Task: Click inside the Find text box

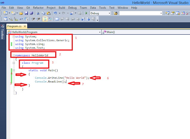Action: click(x=139, y=13)
